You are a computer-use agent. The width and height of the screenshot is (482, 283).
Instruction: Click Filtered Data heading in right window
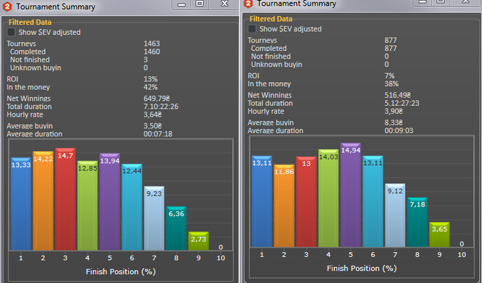(271, 19)
